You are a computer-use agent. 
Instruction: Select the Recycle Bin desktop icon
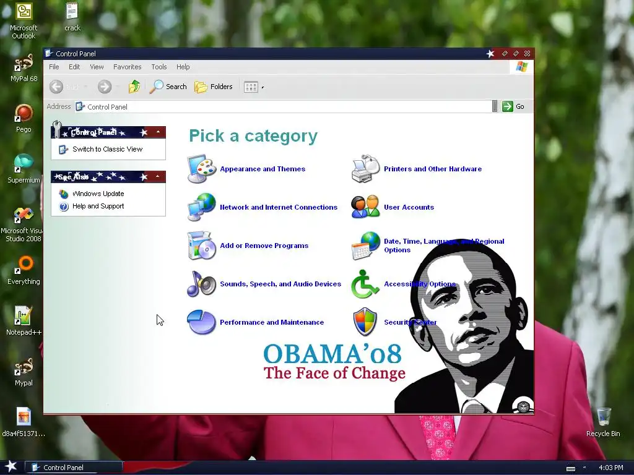(603, 422)
